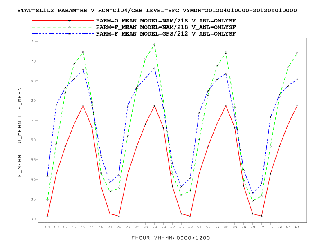324x250 pixels.
Task: Click blue line's data point at hour 00
Action: 47,176
